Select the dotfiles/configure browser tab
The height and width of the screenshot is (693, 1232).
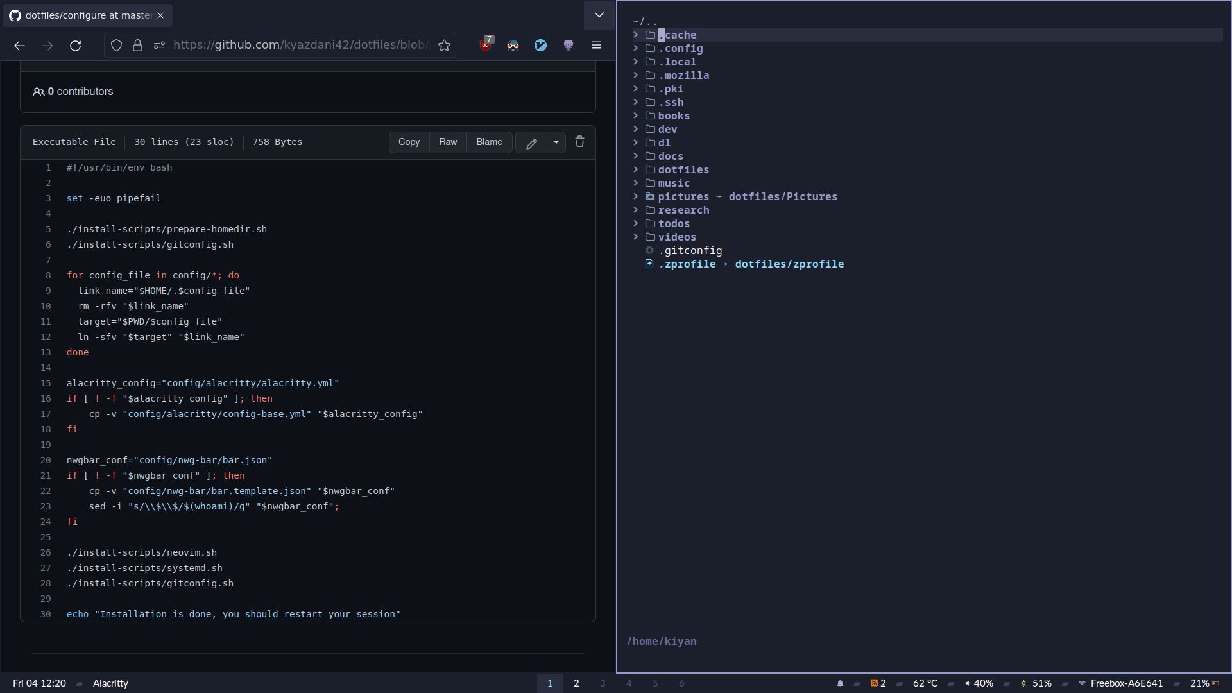[x=87, y=15]
